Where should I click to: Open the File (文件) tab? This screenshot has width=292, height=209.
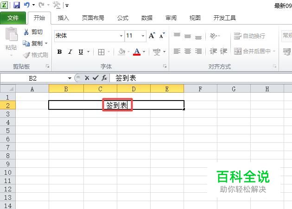13,18
